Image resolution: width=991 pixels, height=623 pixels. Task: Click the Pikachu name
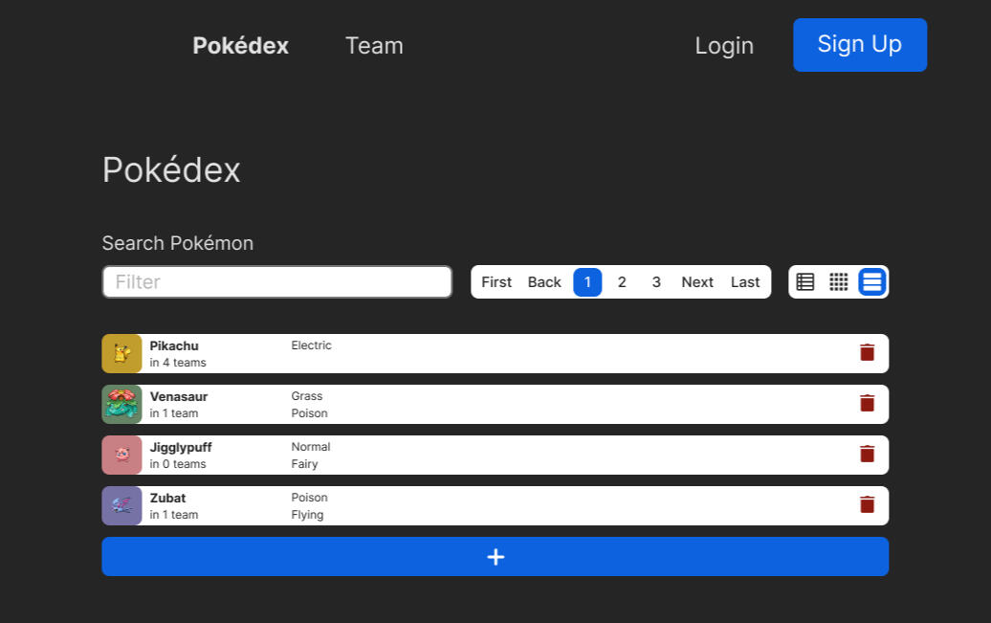[174, 346]
